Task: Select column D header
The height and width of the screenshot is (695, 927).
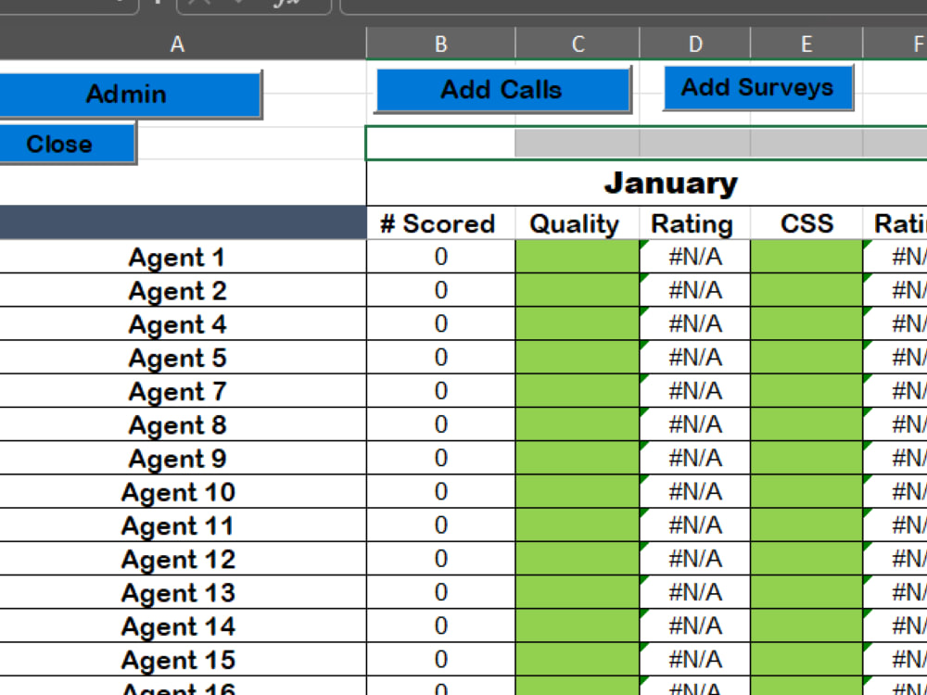Action: (695, 44)
